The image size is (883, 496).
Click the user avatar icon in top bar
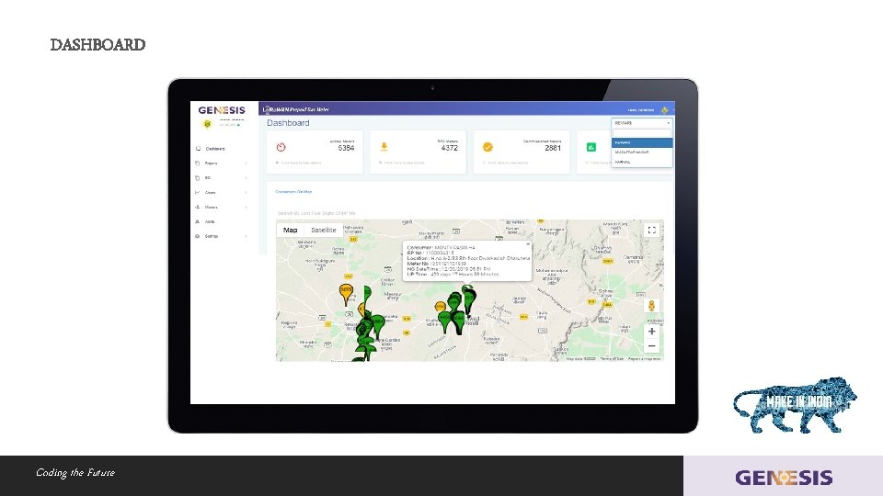[664, 110]
